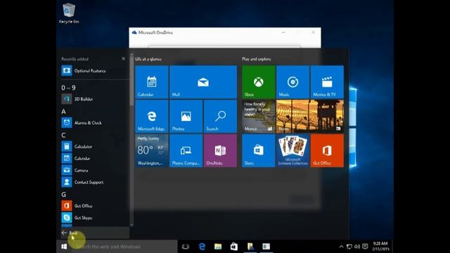
Task: Open the Action Center notifications icon
Action: click(x=365, y=247)
